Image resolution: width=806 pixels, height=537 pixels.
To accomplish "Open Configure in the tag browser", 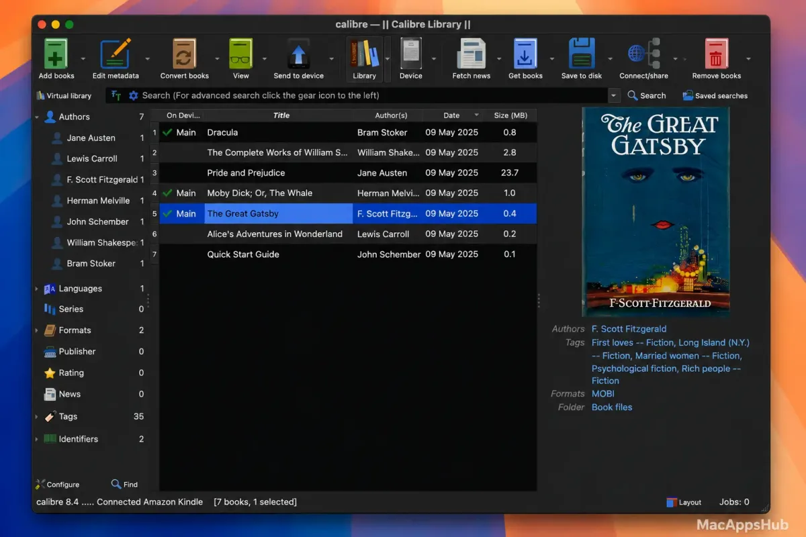I will (x=58, y=484).
